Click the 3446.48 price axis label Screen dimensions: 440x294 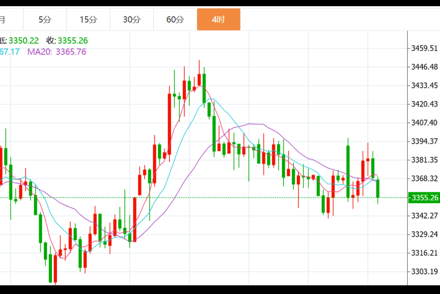[424, 67]
